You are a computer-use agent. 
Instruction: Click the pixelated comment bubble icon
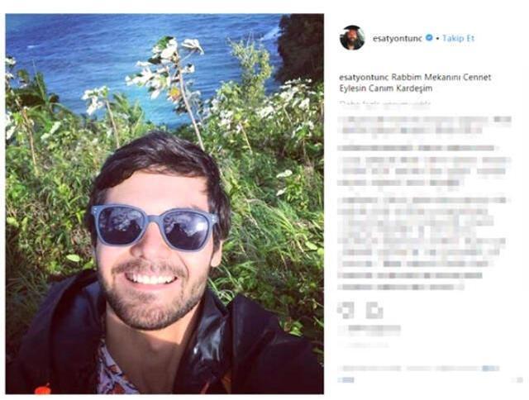coord(374,310)
